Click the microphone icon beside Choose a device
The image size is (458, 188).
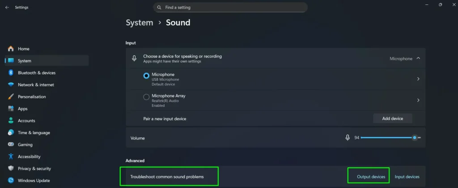click(x=134, y=58)
